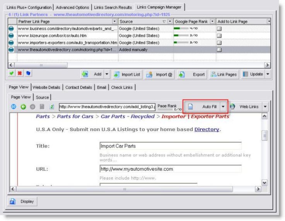Open the Check Links tab

(122, 88)
